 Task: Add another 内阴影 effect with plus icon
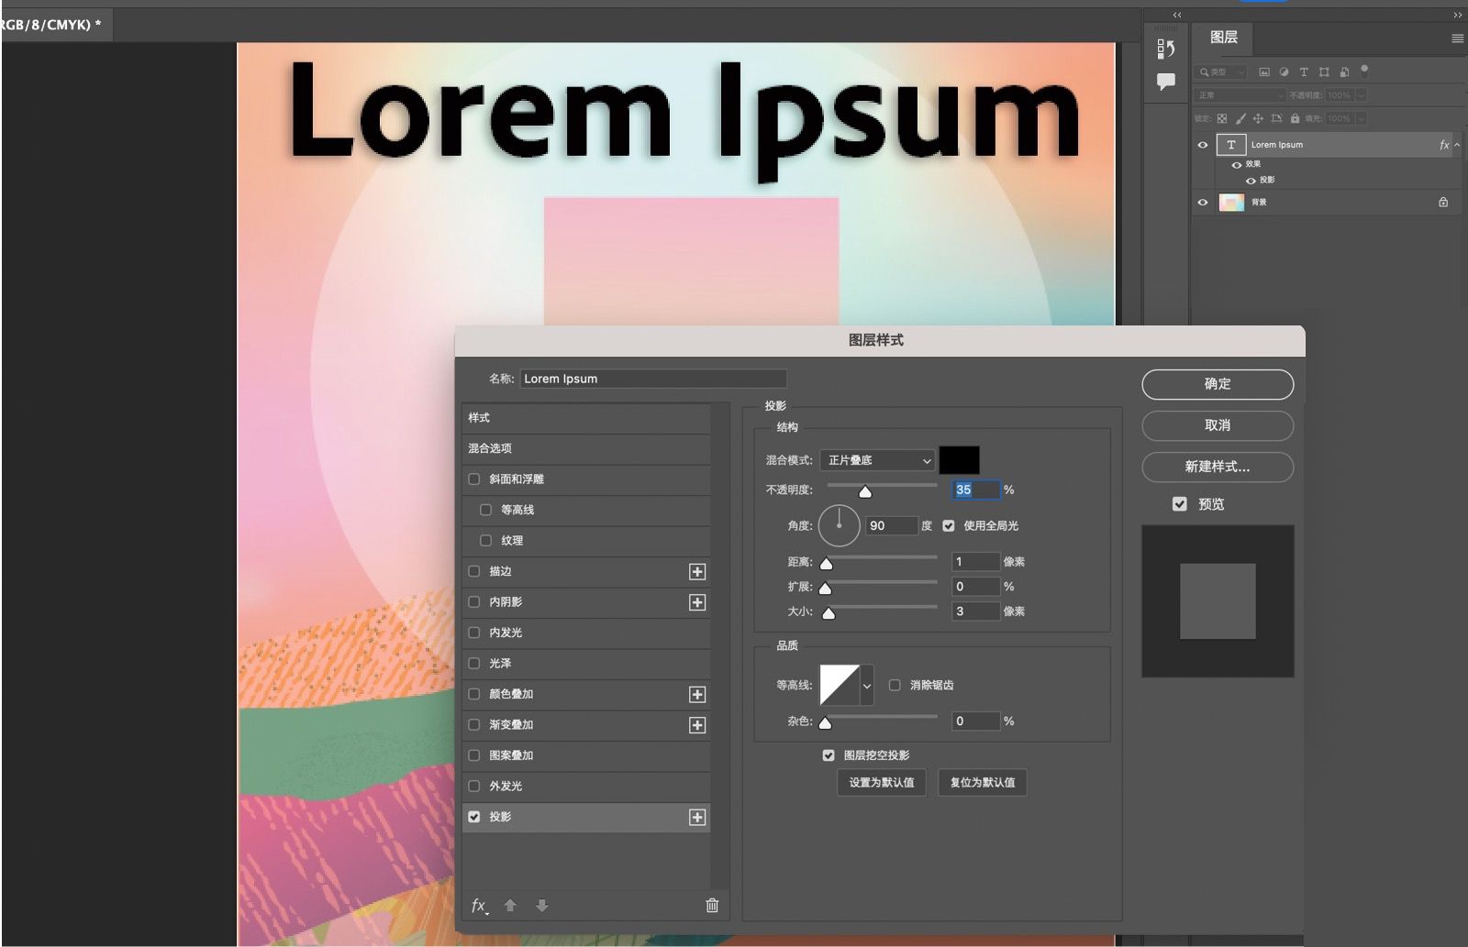click(697, 602)
